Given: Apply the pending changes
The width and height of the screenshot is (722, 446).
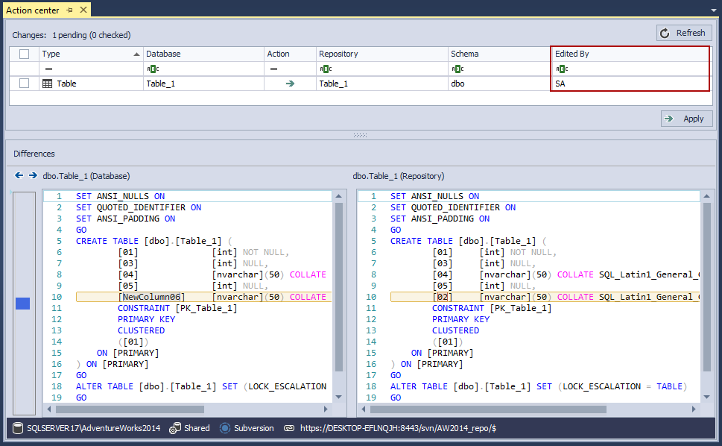Looking at the screenshot, I should (686, 119).
